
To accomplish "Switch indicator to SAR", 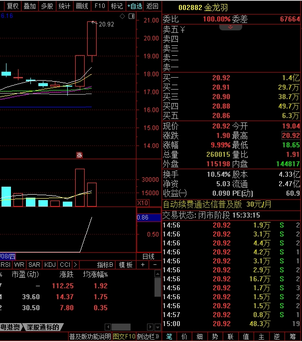I will (34, 265).
